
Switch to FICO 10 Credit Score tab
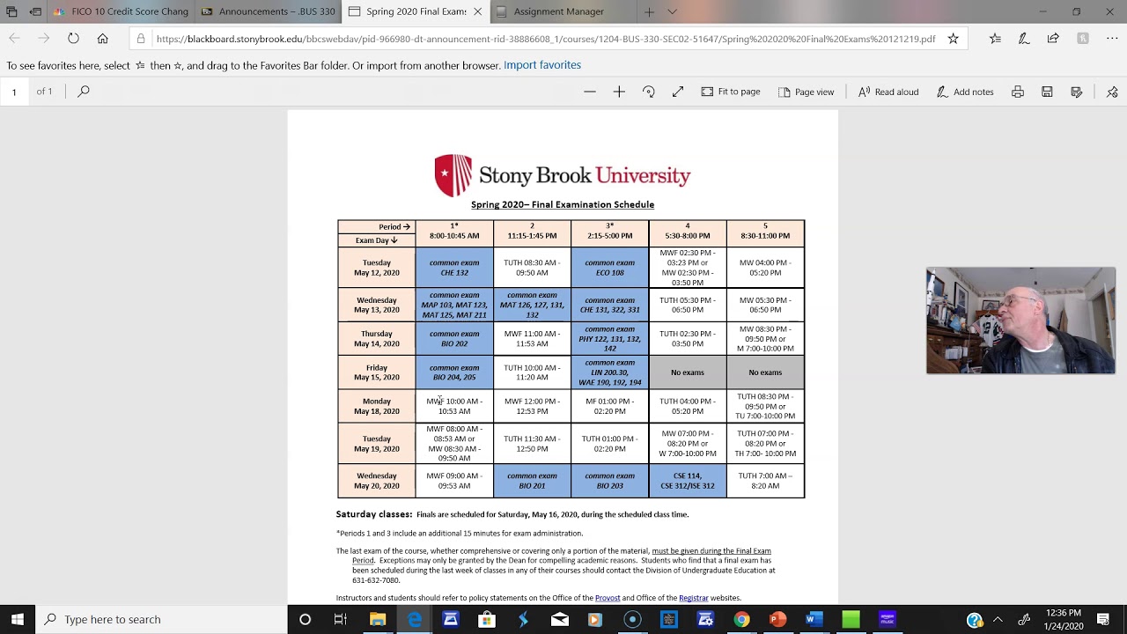tap(119, 11)
